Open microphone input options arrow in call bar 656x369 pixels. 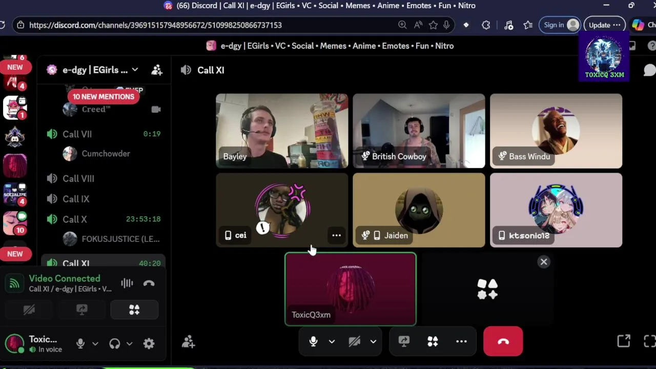pyautogui.click(x=332, y=341)
